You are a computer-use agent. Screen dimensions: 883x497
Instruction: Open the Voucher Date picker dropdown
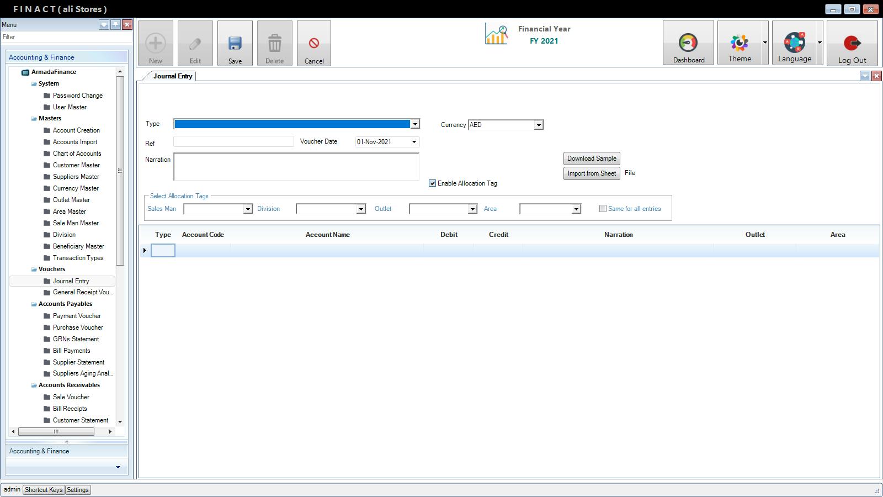(x=414, y=142)
